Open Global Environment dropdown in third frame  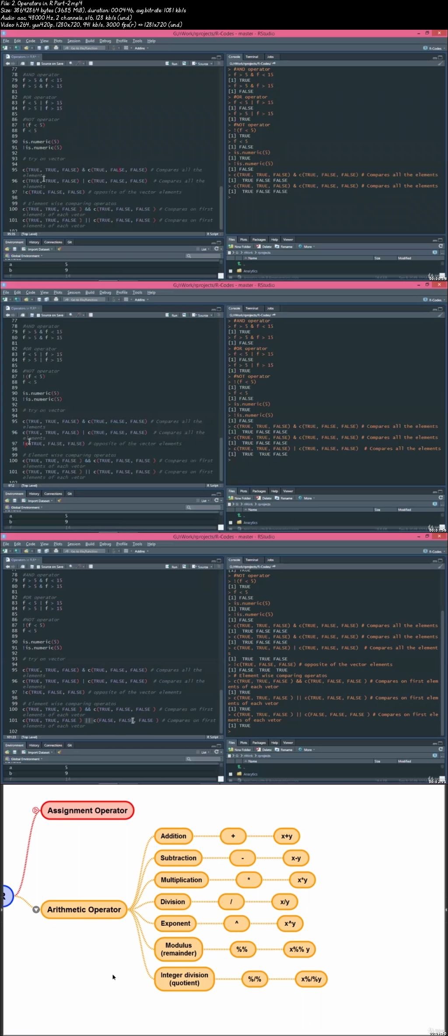click(x=24, y=759)
